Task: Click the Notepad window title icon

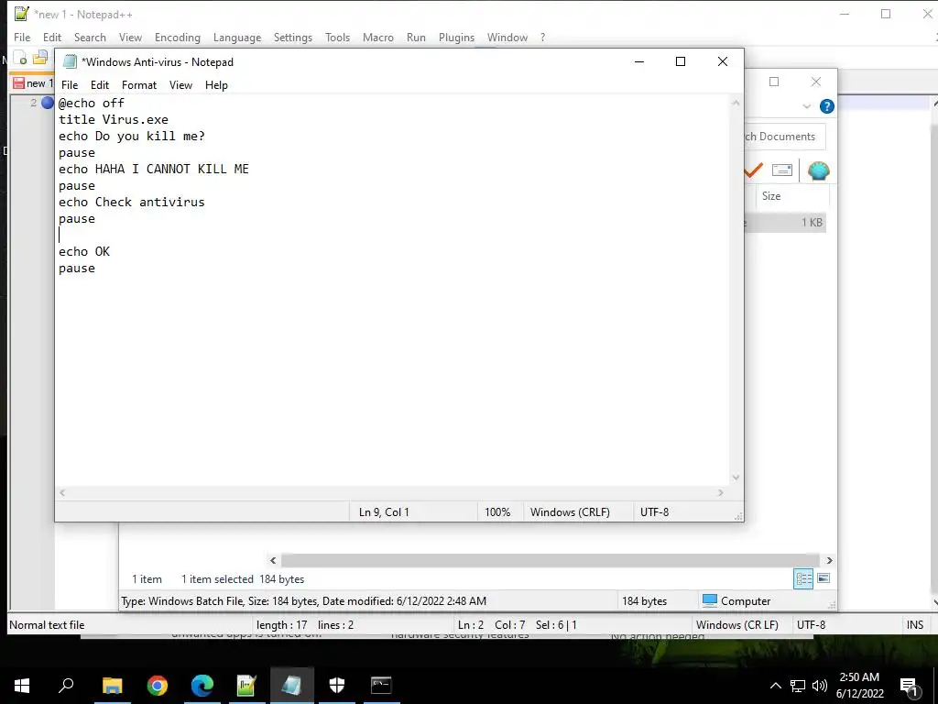Action: click(x=70, y=61)
